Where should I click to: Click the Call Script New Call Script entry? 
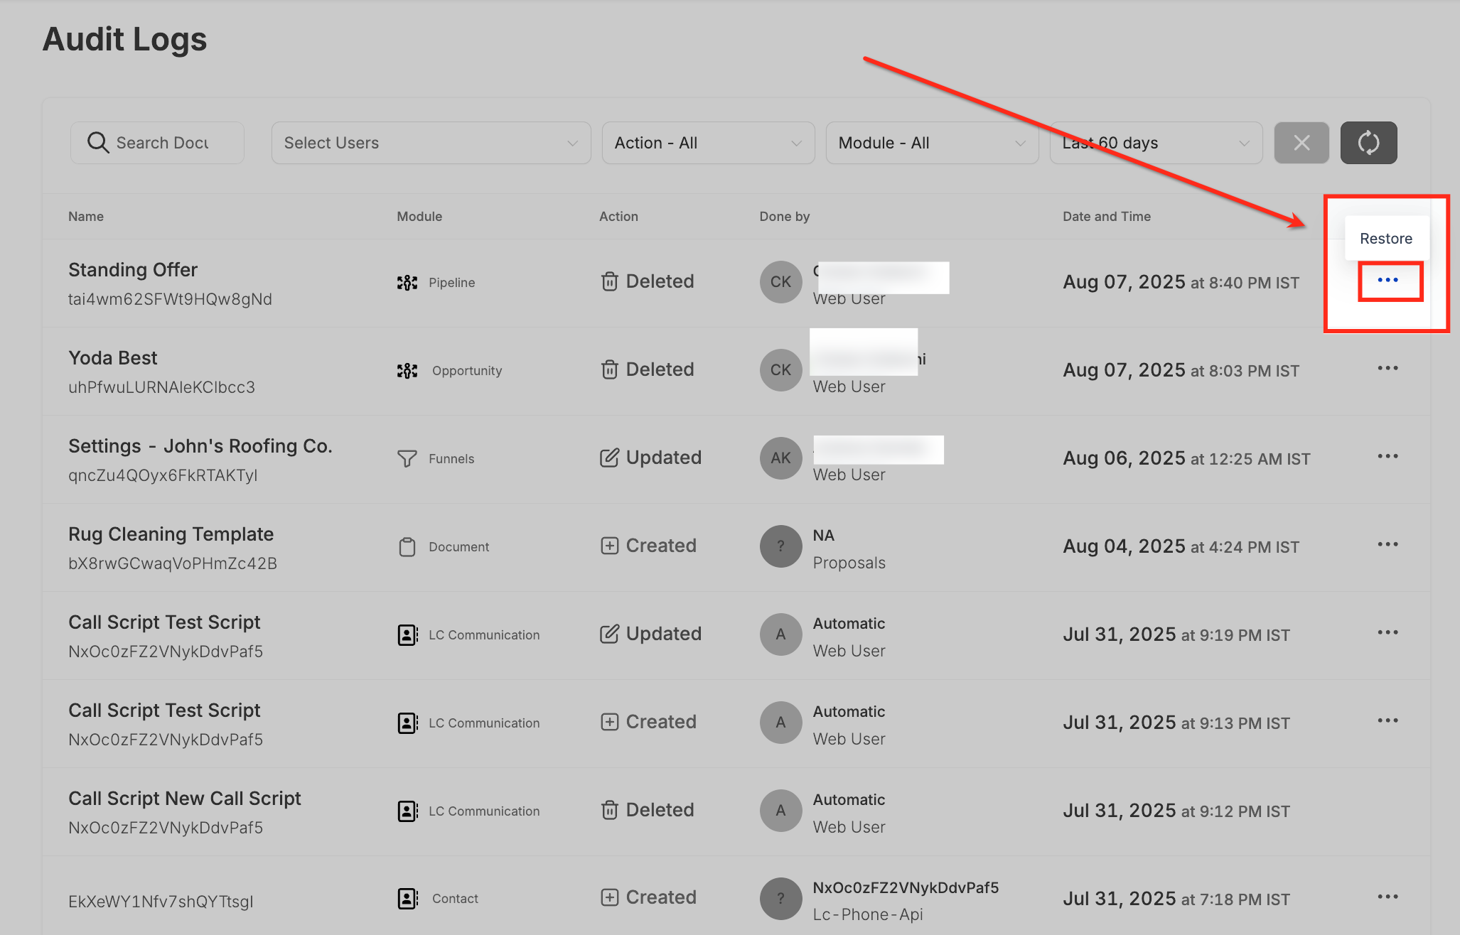pyautogui.click(x=185, y=799)
